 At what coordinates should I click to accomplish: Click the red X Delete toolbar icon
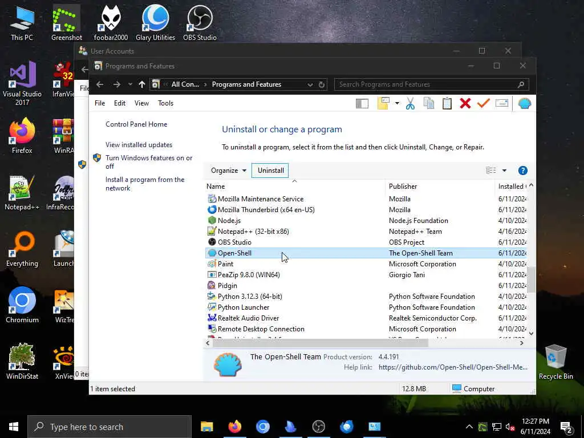(x=465, y=104)
